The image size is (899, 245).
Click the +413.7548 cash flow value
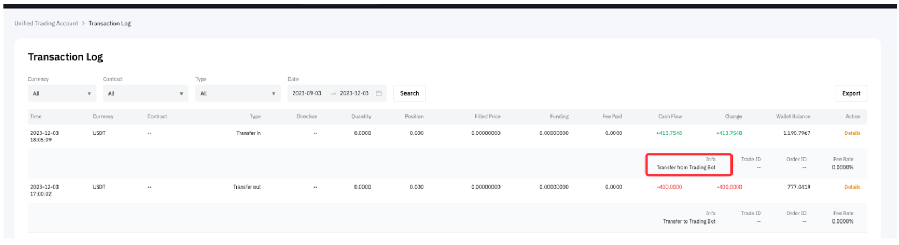(669, 133)
